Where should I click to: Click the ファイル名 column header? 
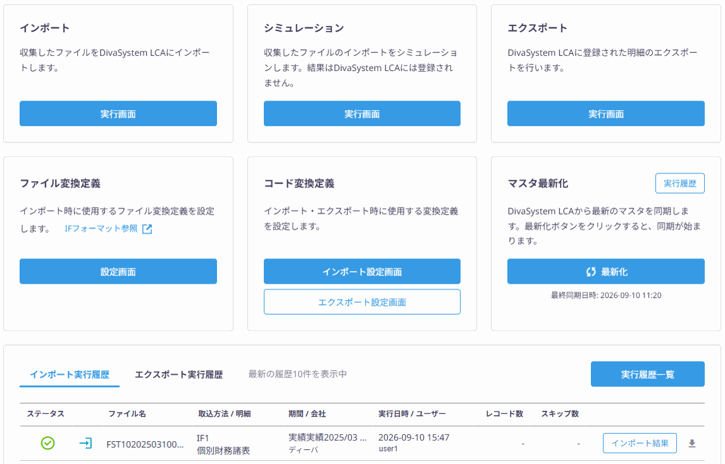[127, 413]
